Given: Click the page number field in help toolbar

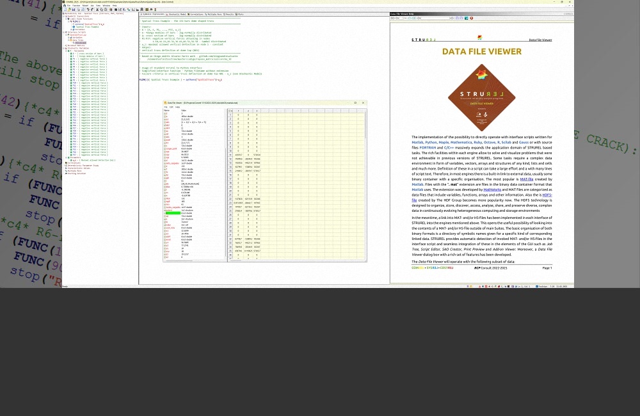Looking at the screenshot, I should 401,18.
